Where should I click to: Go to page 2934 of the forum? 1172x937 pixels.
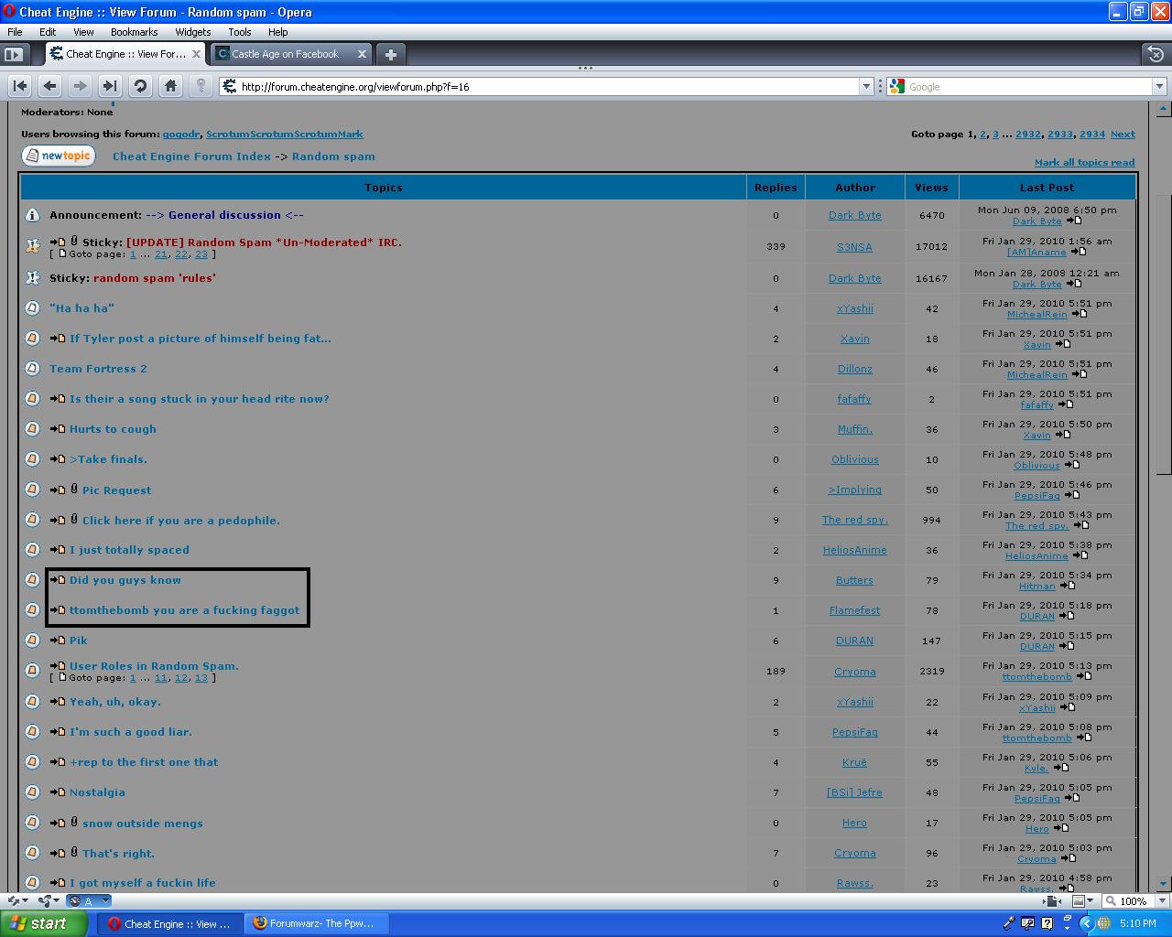[1092, 134]
